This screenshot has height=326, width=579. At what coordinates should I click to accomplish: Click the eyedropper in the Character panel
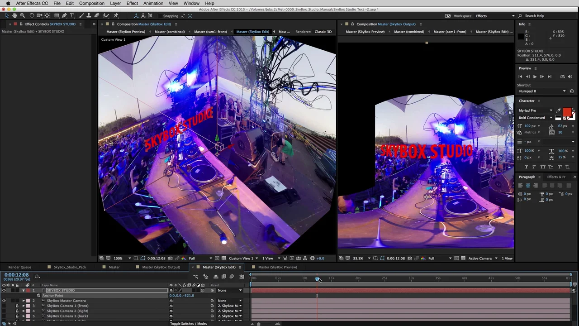[558, 110]
